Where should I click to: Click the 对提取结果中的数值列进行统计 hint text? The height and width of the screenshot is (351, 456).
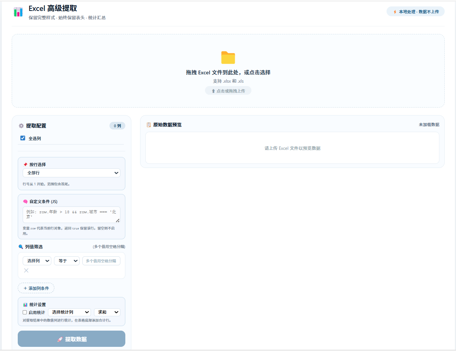(x=67, y=320)
